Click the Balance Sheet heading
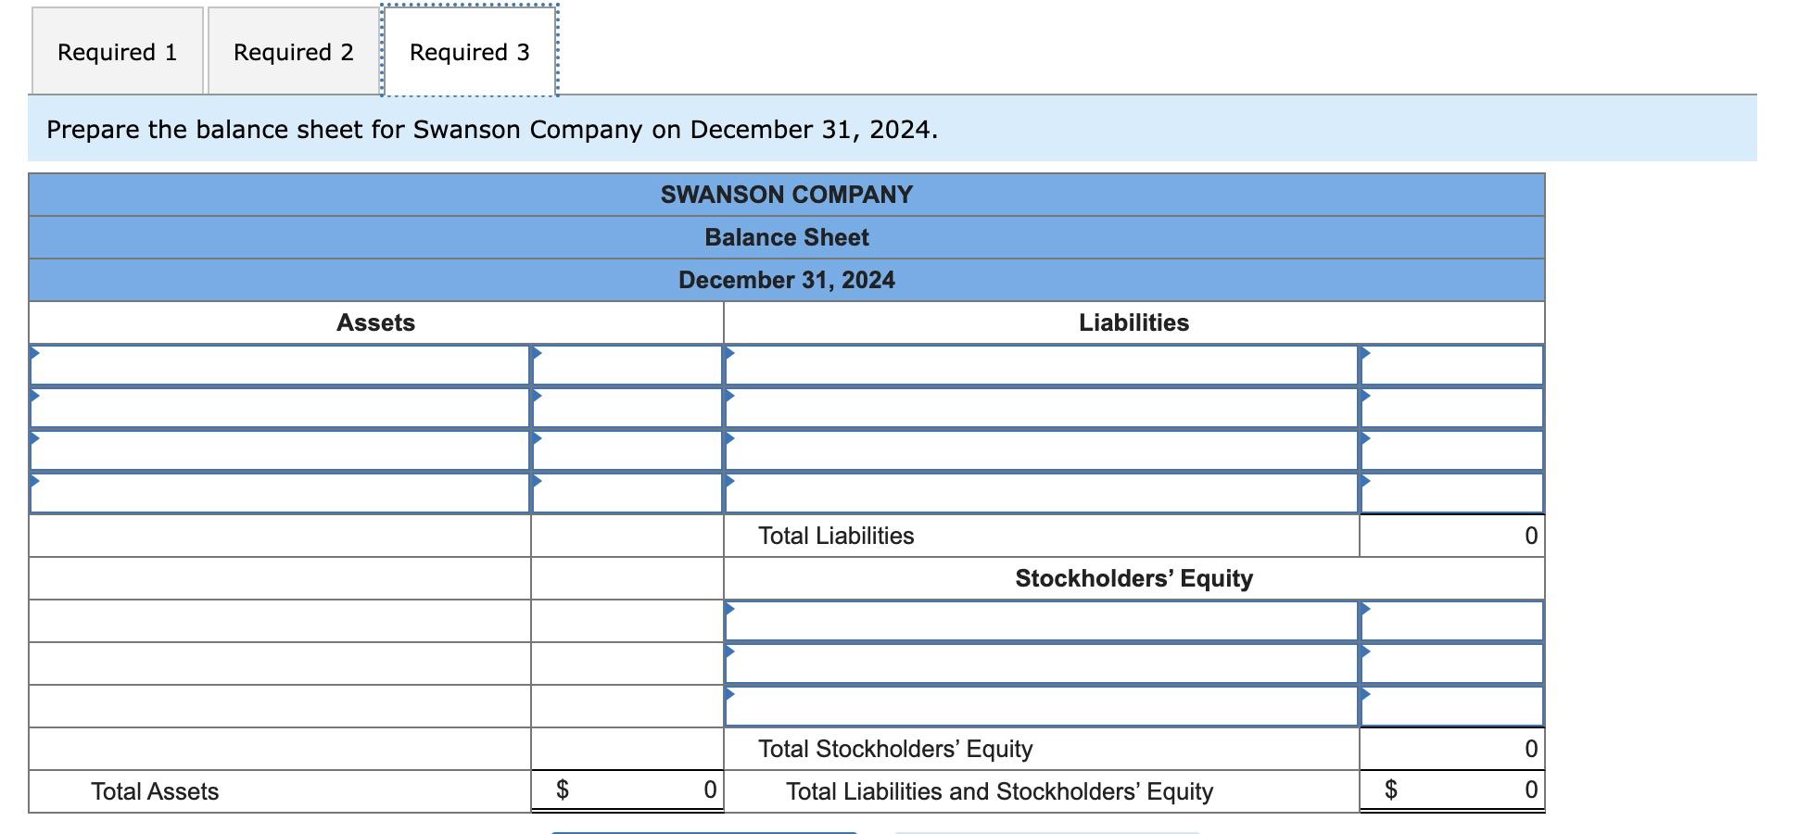 (x=787, y=237)
